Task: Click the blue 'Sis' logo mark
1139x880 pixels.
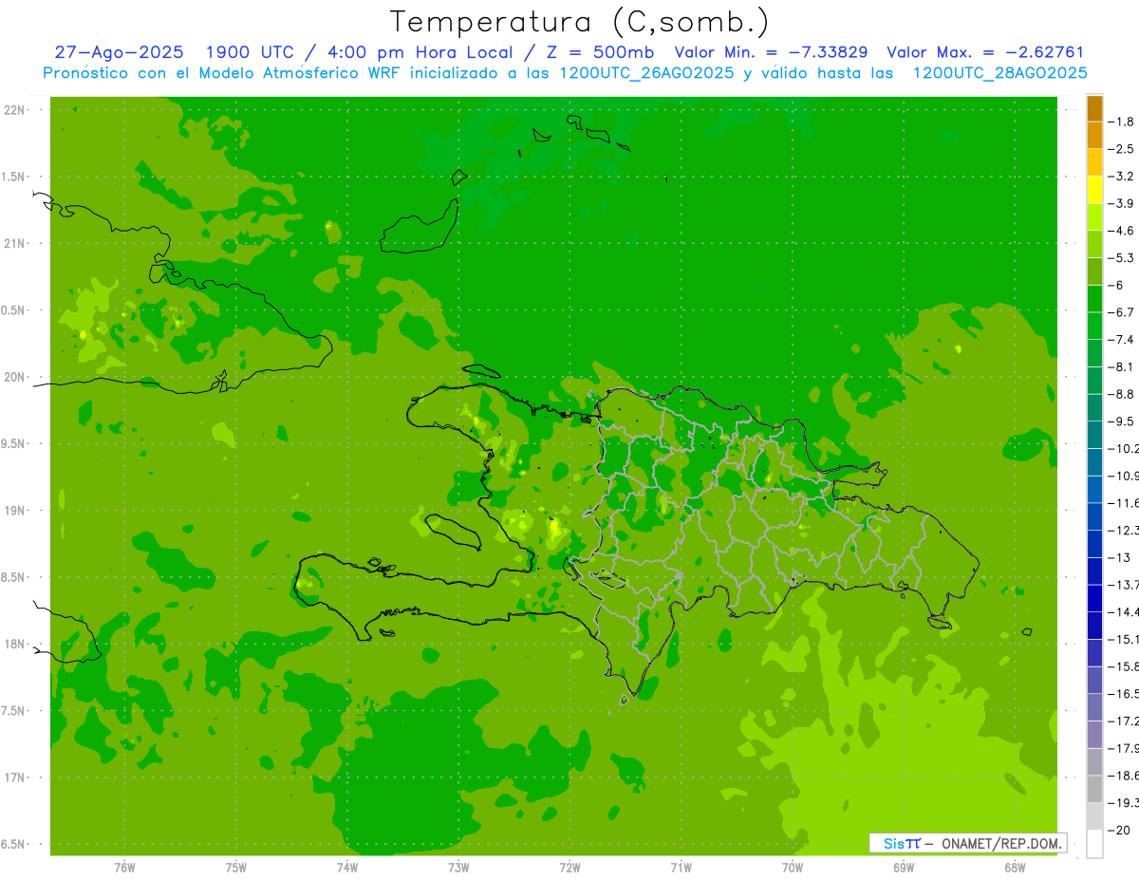Action: (x=894, y=843)
